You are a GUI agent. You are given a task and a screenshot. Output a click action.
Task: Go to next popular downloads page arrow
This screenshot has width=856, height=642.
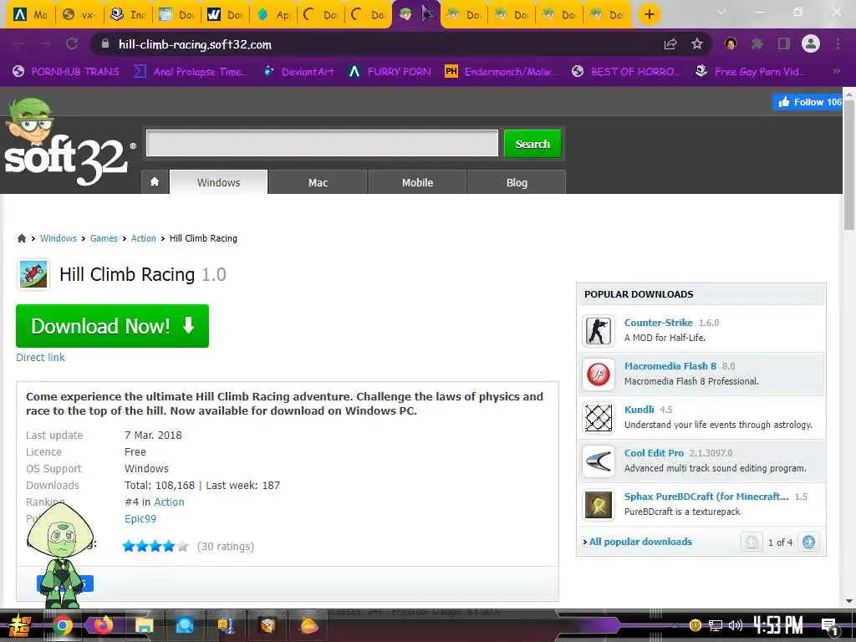(x=808, y=542)
